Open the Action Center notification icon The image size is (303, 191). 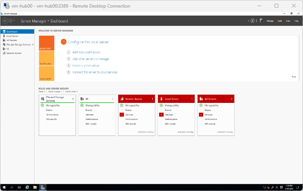298,187
